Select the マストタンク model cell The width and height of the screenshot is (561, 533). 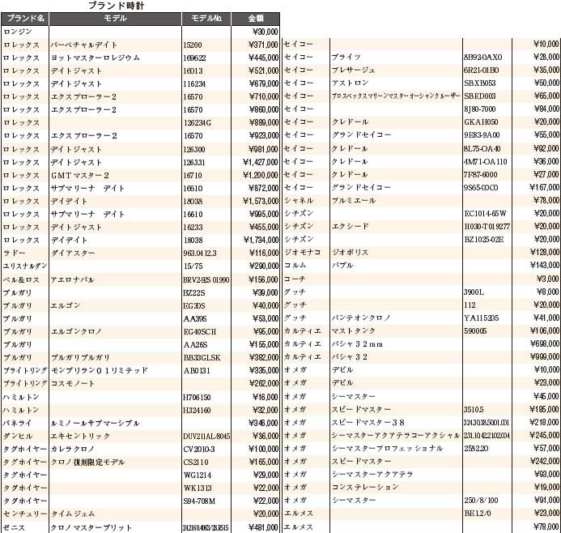(354, 330)
